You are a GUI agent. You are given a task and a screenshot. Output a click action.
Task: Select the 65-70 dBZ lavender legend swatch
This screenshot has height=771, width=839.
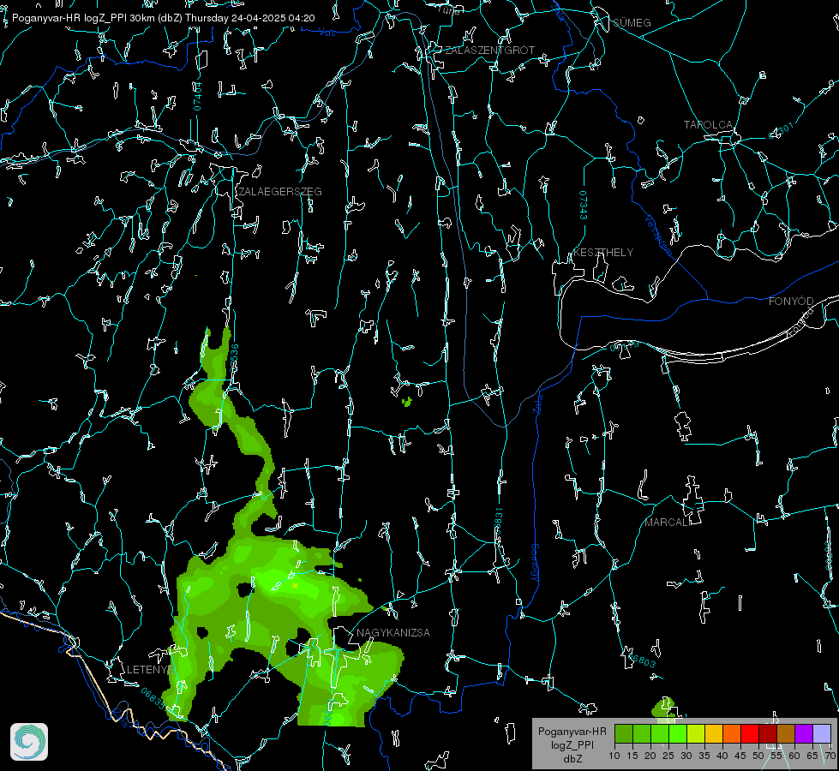click(x=822, y=733)
